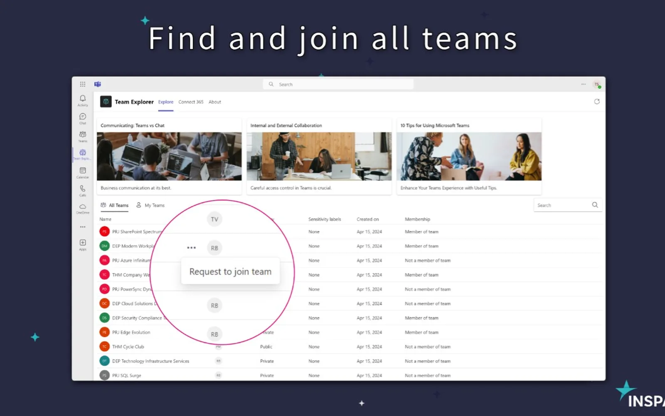The height and width of the screenshot is (416, 665).
Task: Click the TV owner avatar
Action: click(214, 219)
